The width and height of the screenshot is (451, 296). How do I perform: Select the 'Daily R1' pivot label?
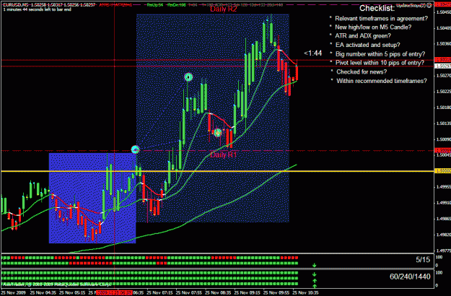[224, 154]
